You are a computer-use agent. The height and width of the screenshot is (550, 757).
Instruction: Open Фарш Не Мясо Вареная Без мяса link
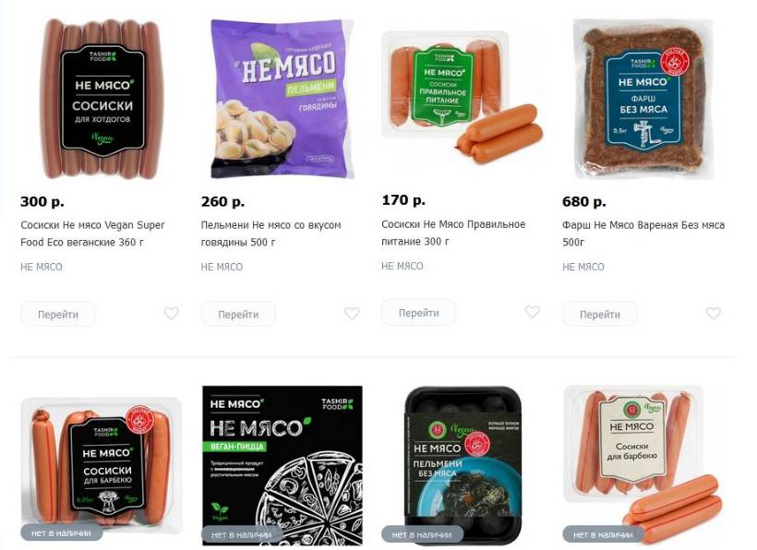(x=643, y=233)
